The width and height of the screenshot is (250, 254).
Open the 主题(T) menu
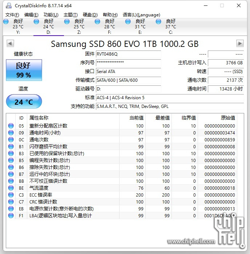[x=70, y=15]
